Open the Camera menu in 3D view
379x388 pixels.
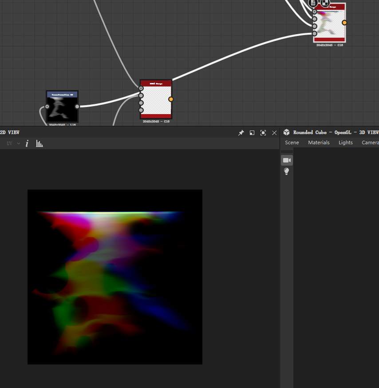coord(370,143)
